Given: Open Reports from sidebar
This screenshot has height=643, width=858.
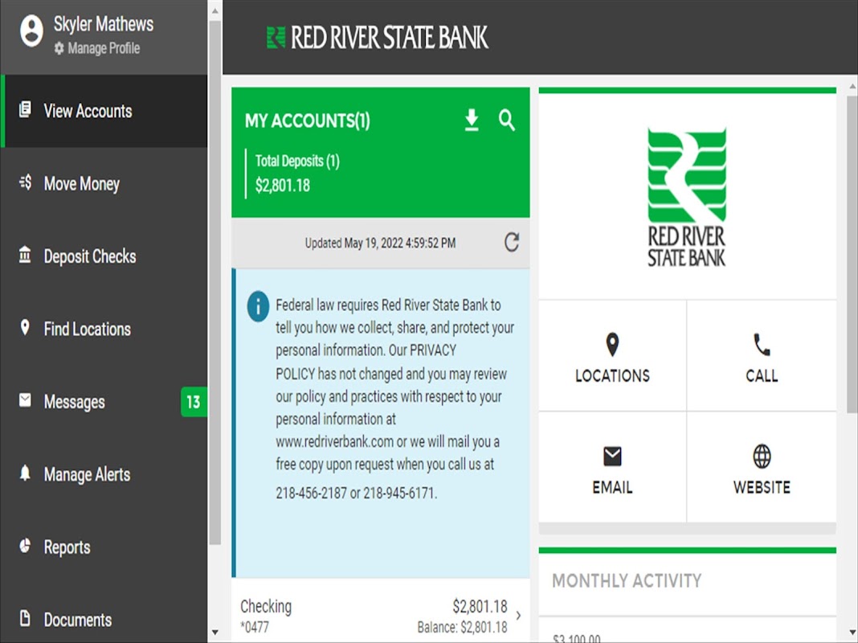Looking at the screenshot, I should (104, 547).
